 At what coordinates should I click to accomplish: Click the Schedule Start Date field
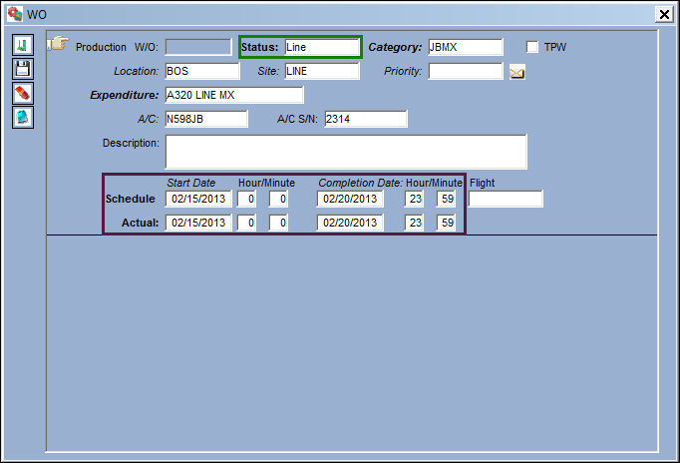198,199
